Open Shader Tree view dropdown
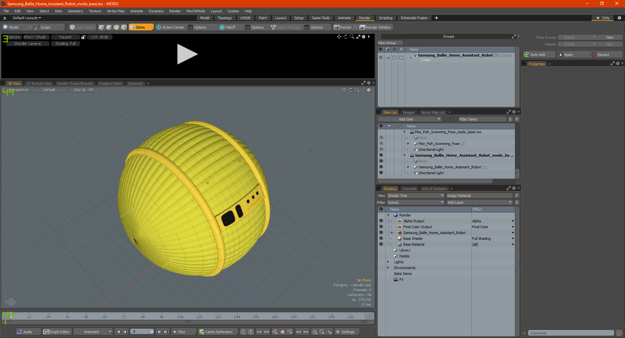Screen dimensions: 625x338 coord(416,196)
